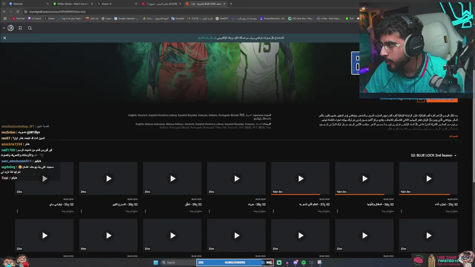Reload the current page
This screenshot has height=267, width=475.
pos(18,11)
